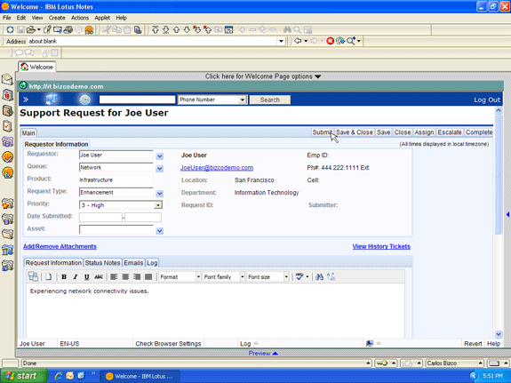511x383 pixels.
Task: Open the Address Book bookmark icon
Action: (x=7, y=110)
